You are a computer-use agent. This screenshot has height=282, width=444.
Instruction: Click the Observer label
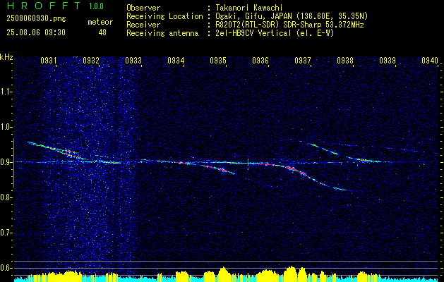click(x=143, y=8)
